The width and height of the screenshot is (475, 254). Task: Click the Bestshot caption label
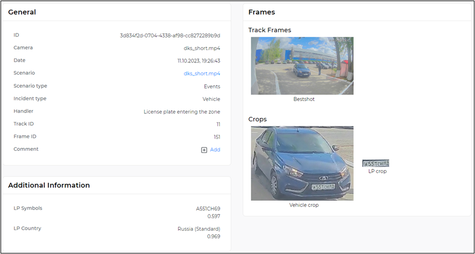point(304,99)
